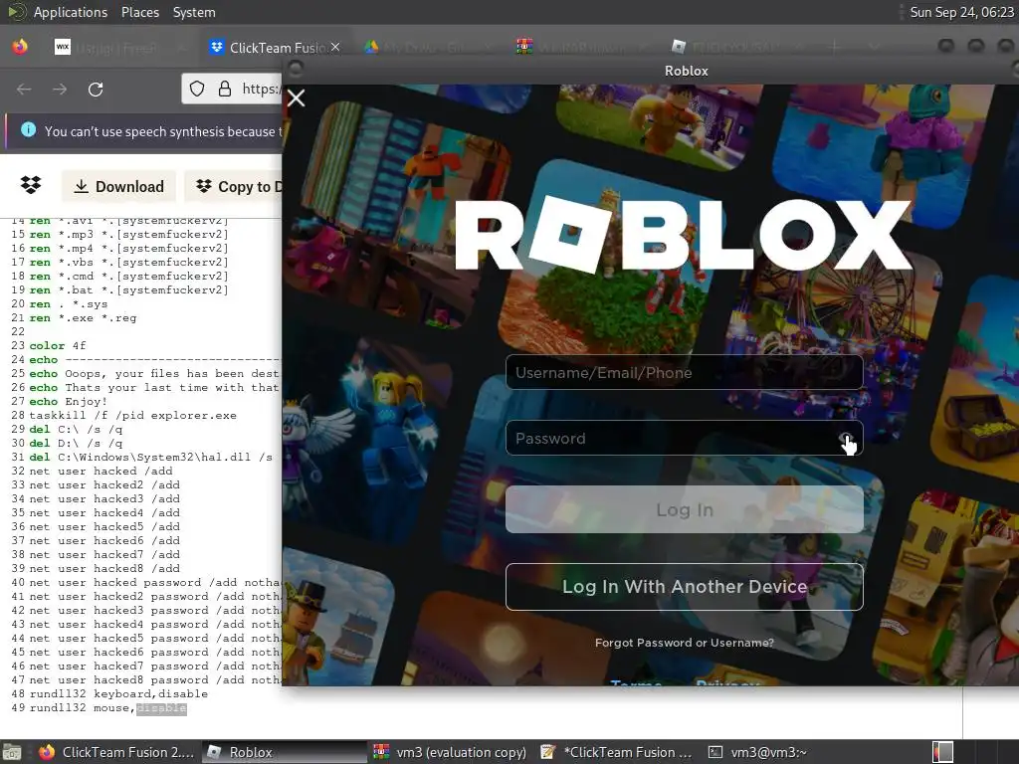Click the large ROBLOX logo
The height and width of the screenshot is (764, 1019).
tap(683, 234)
